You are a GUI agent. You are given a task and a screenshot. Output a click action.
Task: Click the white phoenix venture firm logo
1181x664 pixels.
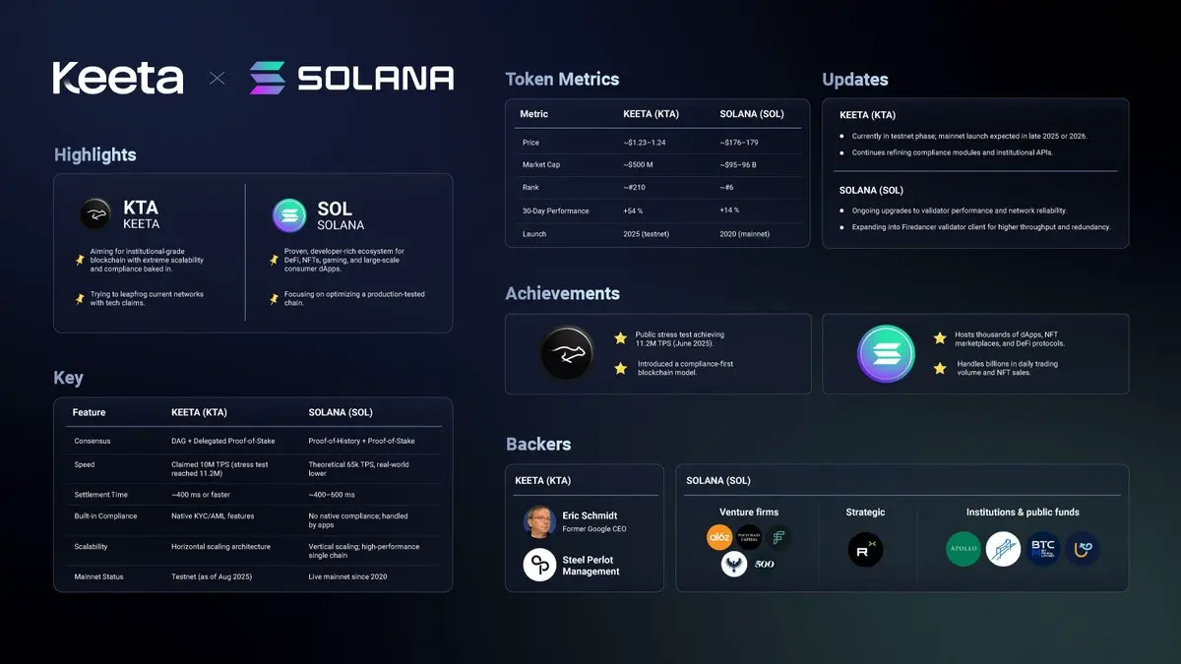tap(734, 564)
